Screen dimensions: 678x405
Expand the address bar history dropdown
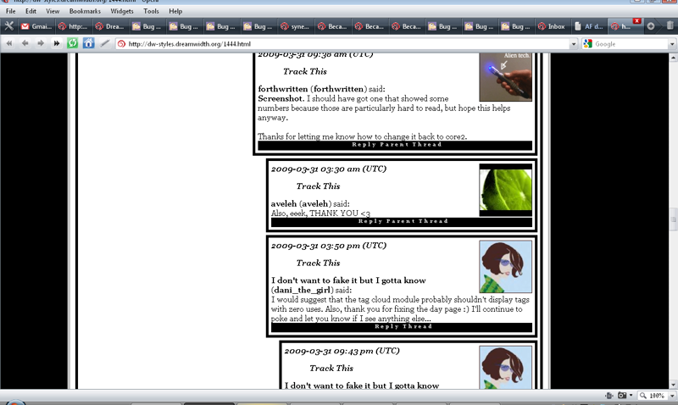[572, 43]
